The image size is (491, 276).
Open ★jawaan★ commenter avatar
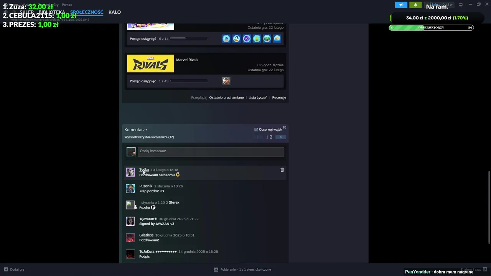130,221
